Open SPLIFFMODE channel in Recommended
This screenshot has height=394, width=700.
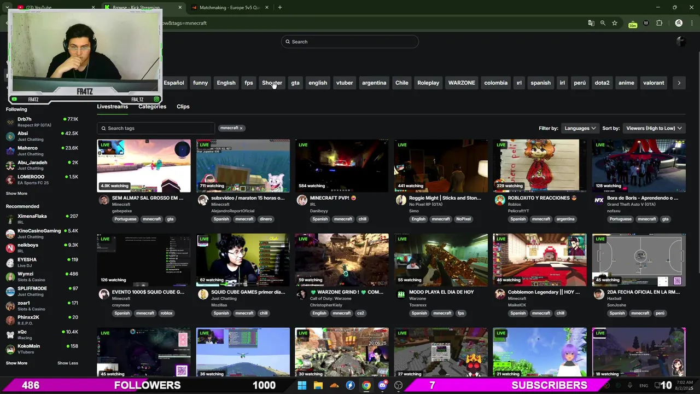tap(42, 291)
